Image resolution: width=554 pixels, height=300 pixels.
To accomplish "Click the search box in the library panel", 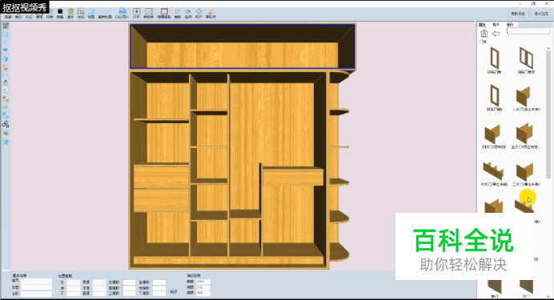I will coord(528,31).
